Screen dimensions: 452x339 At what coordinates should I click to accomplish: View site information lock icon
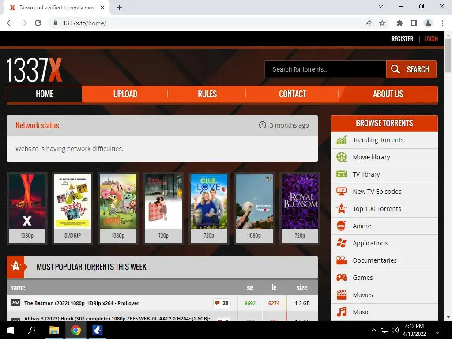click(56, 23)
